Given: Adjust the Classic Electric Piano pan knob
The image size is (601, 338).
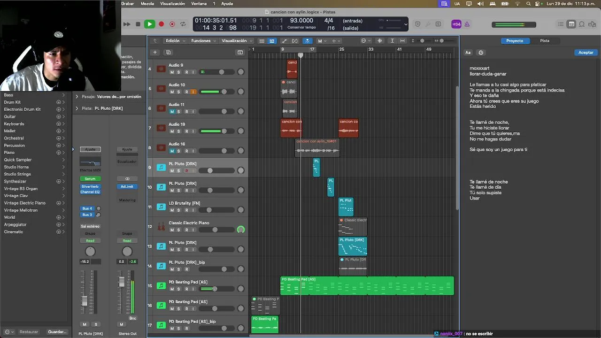Looking at the screenshot, I should click(241, 230).
